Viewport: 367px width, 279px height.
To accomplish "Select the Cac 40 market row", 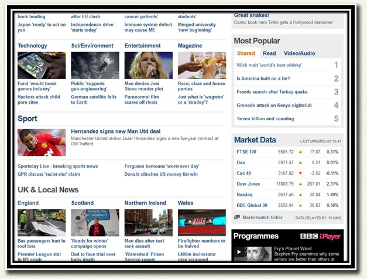I will [x=287, y=173].
